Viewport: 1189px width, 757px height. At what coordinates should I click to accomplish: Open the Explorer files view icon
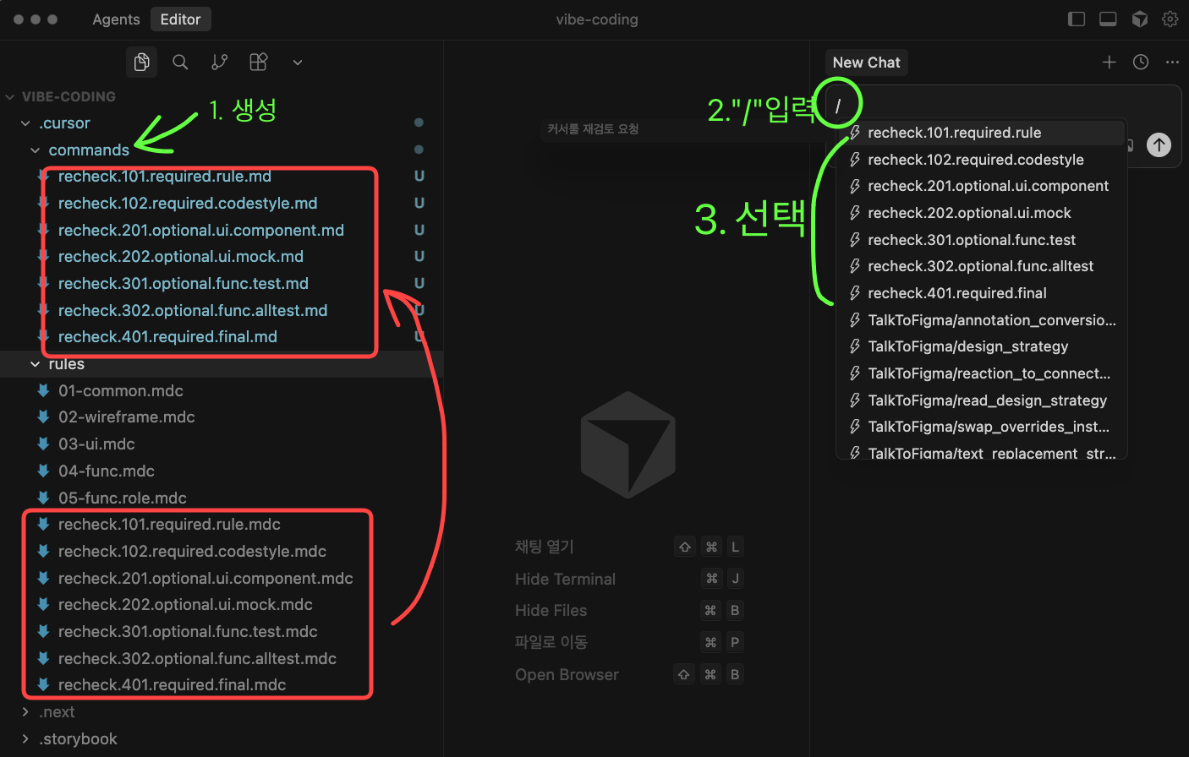pos(142,62)
